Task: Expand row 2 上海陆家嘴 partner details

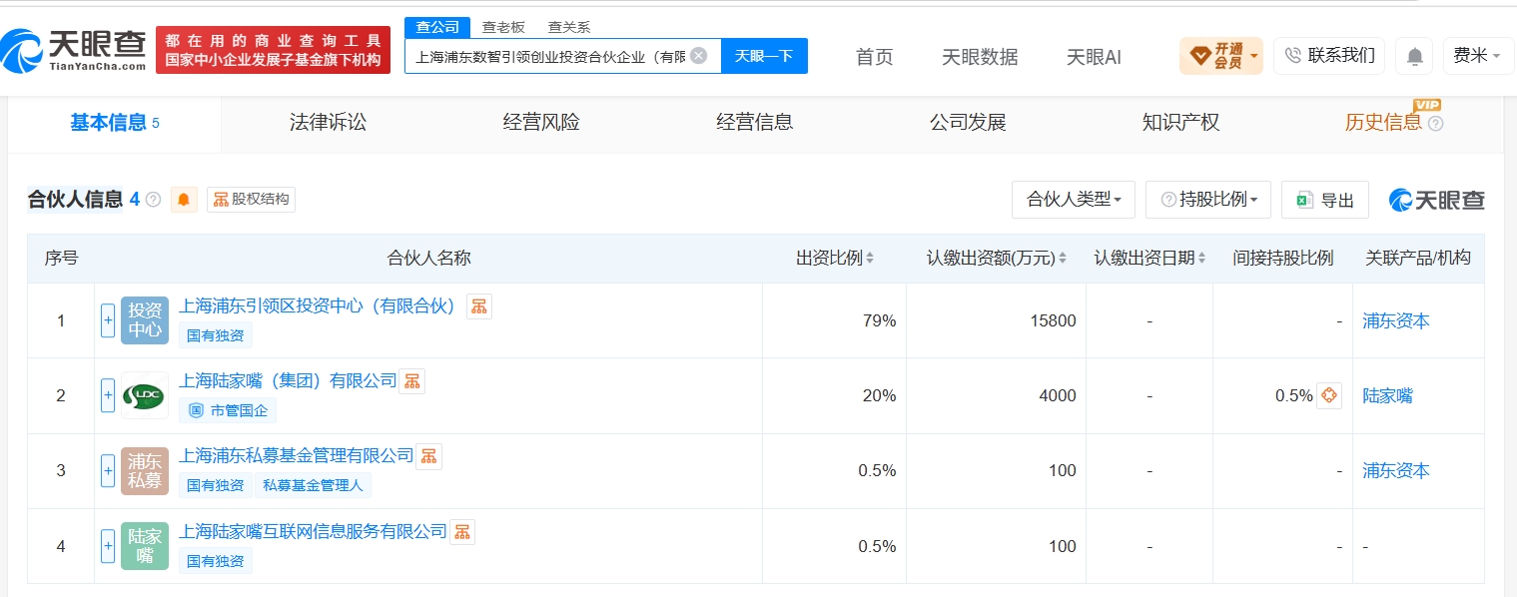Action: click(x=108, y=395)
